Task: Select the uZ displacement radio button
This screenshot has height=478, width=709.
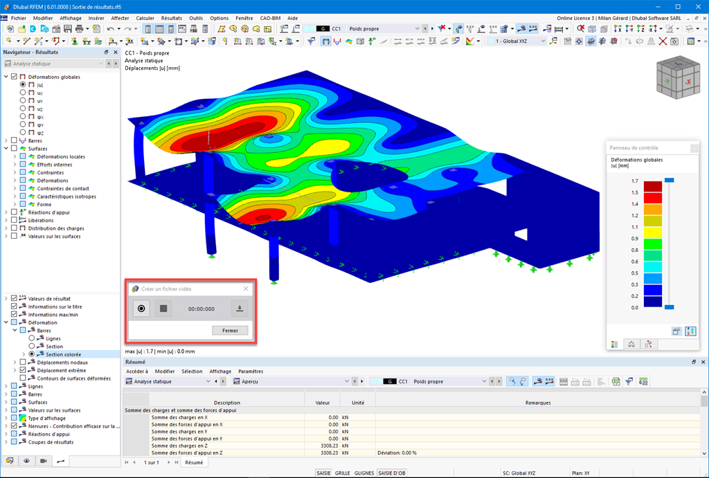Action: click(x=23, y=109)
